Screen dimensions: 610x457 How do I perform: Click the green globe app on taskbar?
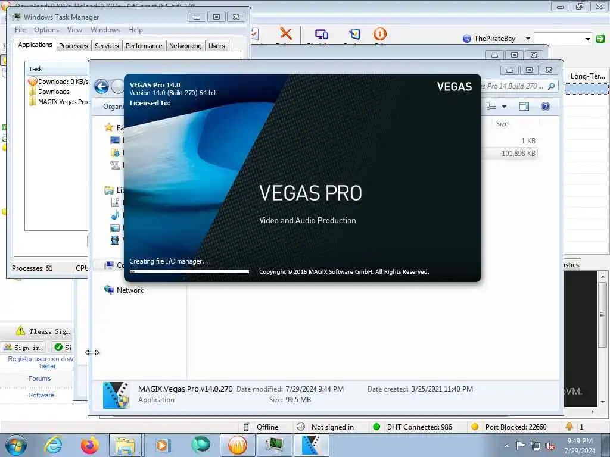[x=201, y=445]
